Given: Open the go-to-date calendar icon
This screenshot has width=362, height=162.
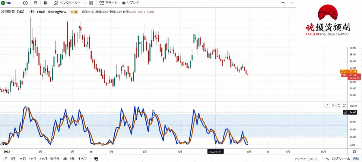Looking at the screenshot, I should coord(96,159).
